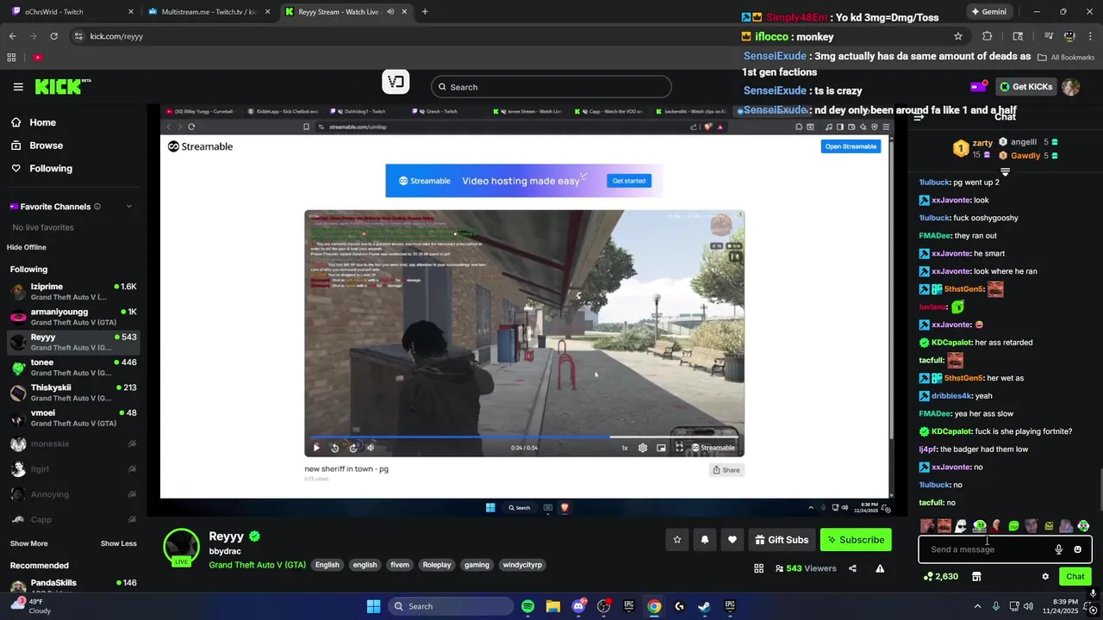Viewport: 1103px width, 620px height.
Task: Click Gift Subs button
Action: [782, 540]
